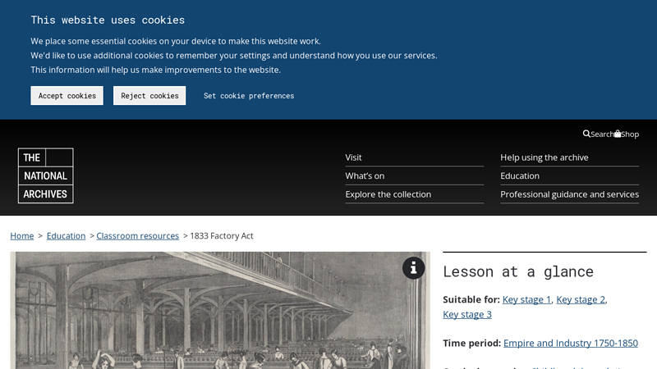Image resolution: width=657 pixels, height=369 pixels.
Task: Open Set cookie preferences link
Action: (x=249, y=96)
